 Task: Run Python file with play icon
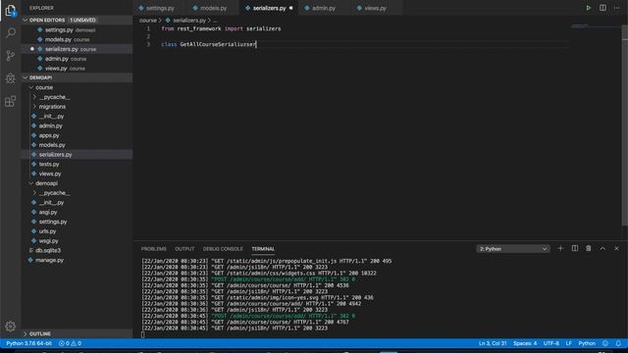[589, 8]
